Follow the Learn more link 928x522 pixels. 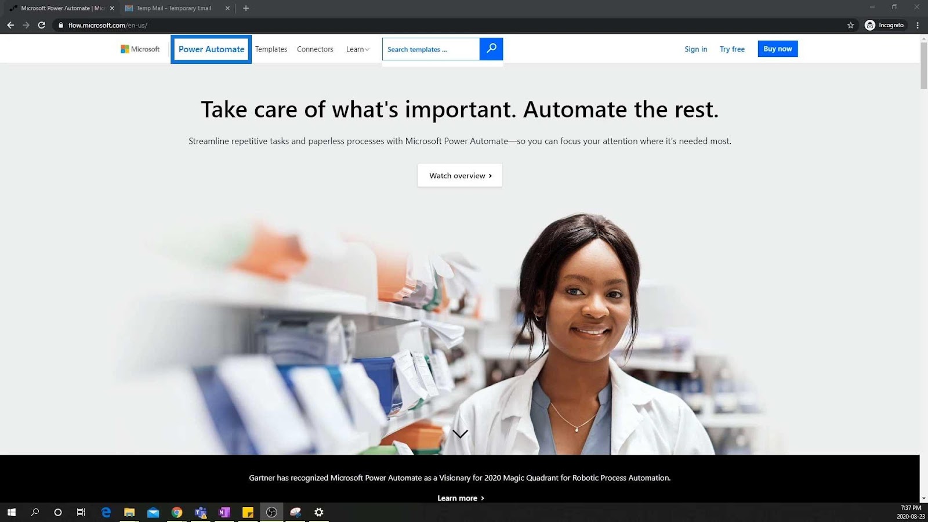[461, 498]
